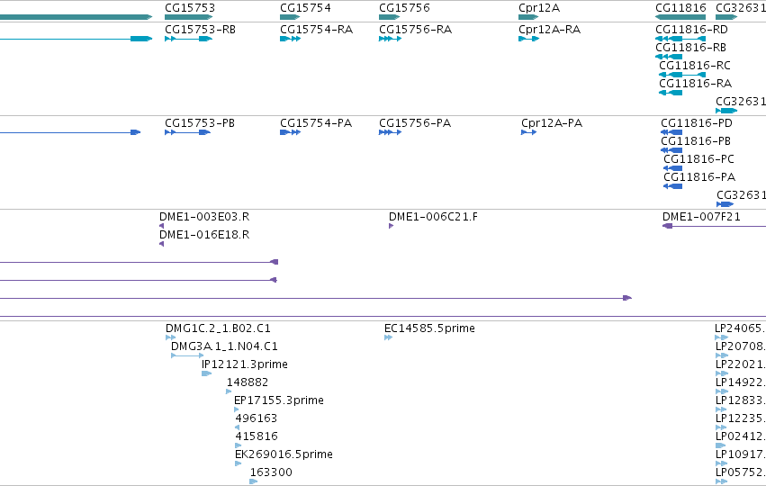
Task: Click the CG15754 gene label
Action: (x=305, y=8)
